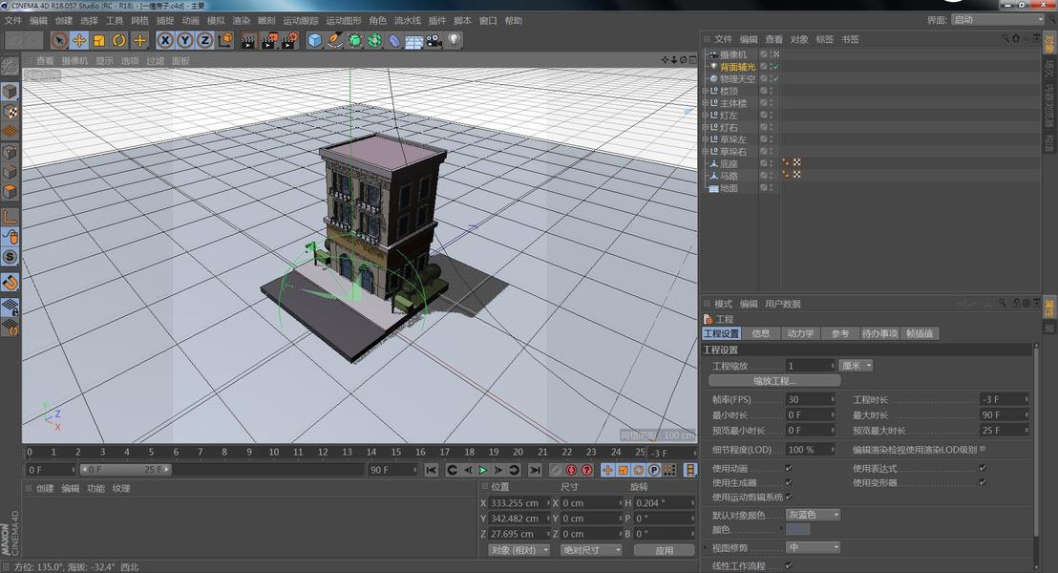Image resolution: width=1058 pixels, height=573 pixels.
Task: Activate the Move tool in top toolbar
Action: tap(79, 41)
